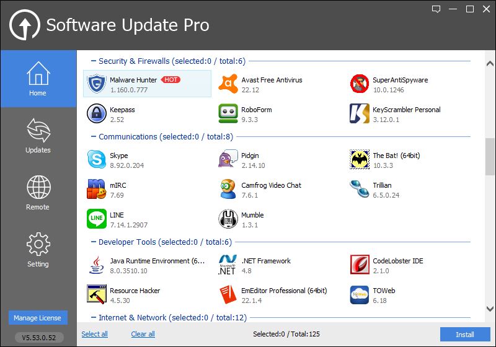
Task: Click the Camfrog Video Chat label
Action: tap(271, 185)
